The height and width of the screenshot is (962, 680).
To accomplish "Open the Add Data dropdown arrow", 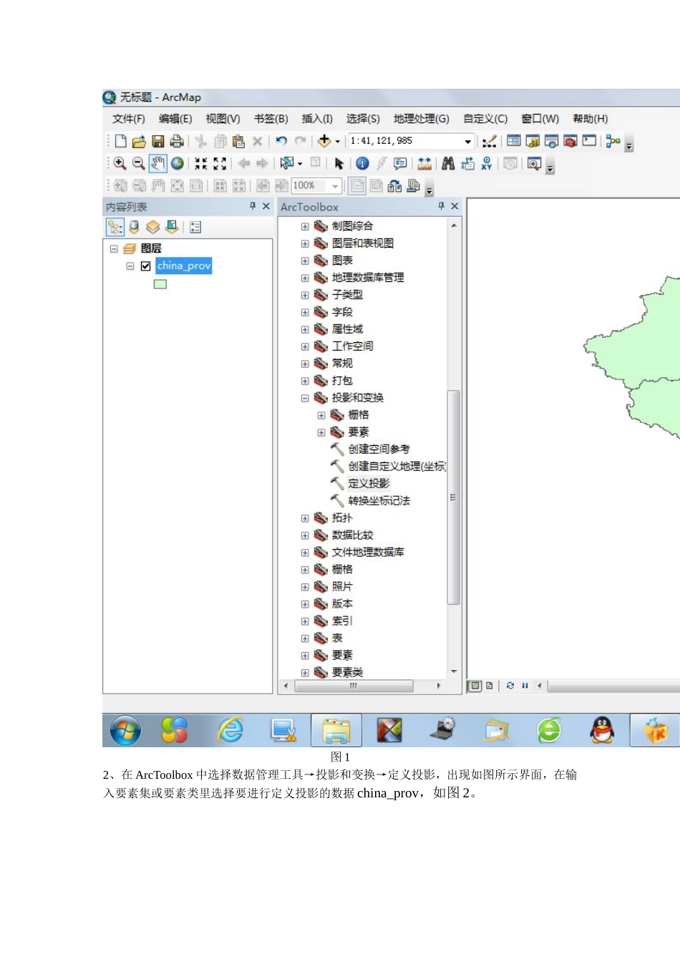I will point(337,142).
